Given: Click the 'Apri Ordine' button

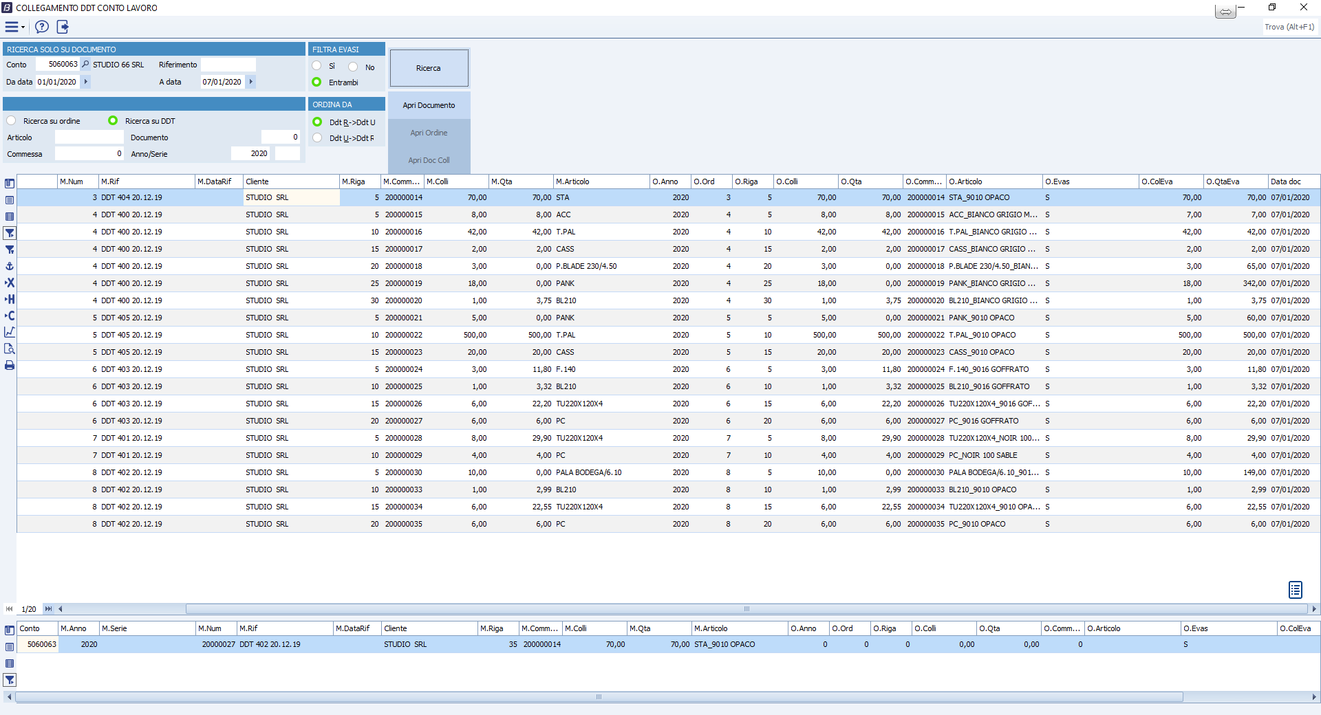Looking at the screenshot, I should pos(429,133).
